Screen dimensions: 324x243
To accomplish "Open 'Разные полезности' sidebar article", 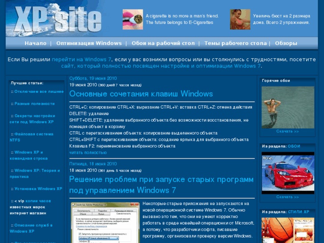I will [x=34, y=103].
